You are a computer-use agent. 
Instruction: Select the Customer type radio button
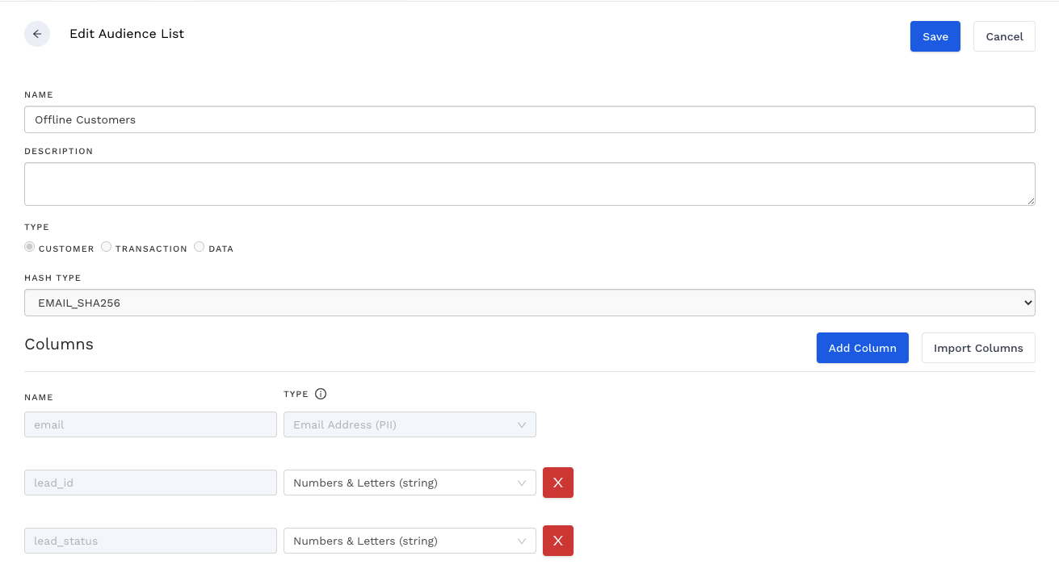[30, 247]
